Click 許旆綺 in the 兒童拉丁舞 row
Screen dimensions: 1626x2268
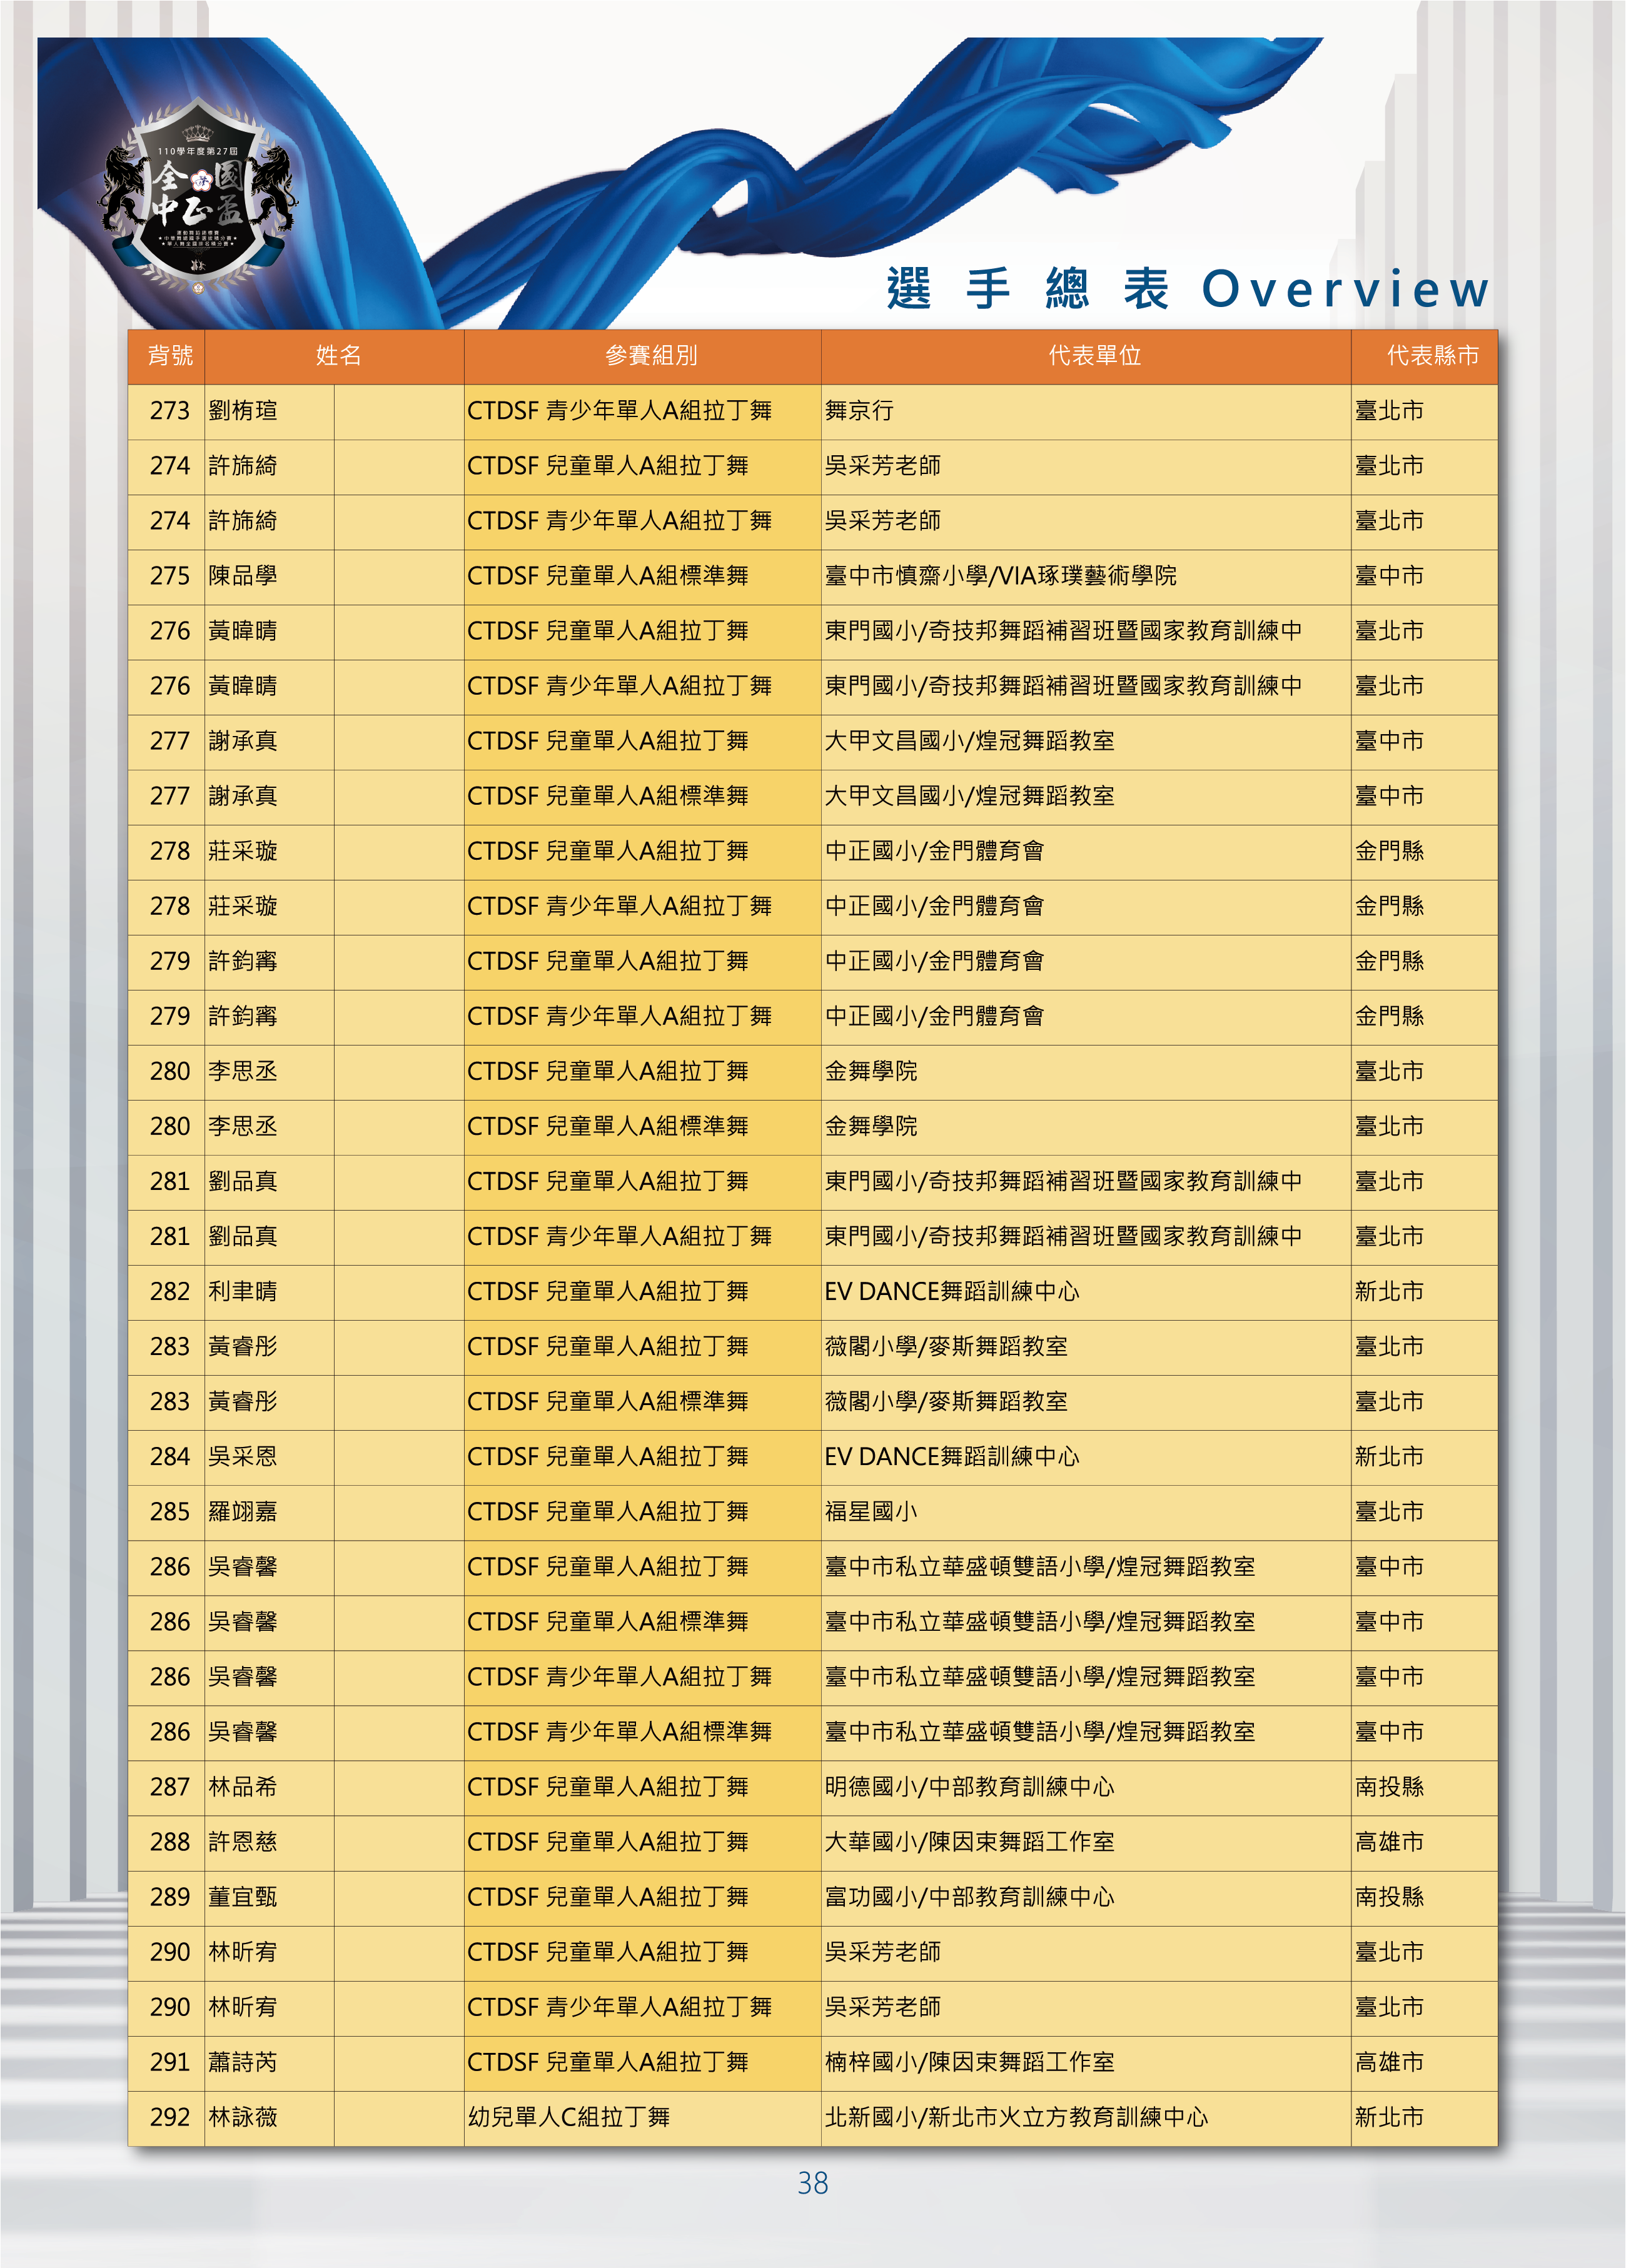pos(243,466)
